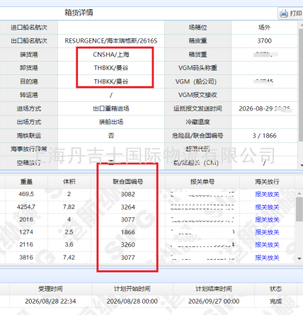
Task: Click the UN number cell 1866
Action: click(128, 232)
